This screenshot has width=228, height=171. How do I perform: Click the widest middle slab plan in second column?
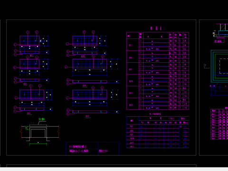90,64
